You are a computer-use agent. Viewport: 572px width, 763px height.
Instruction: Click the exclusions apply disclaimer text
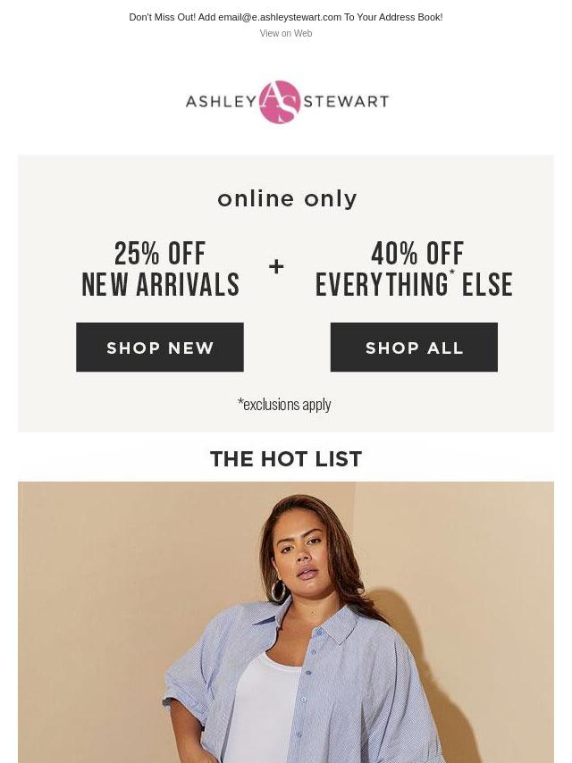pos(284,405)
